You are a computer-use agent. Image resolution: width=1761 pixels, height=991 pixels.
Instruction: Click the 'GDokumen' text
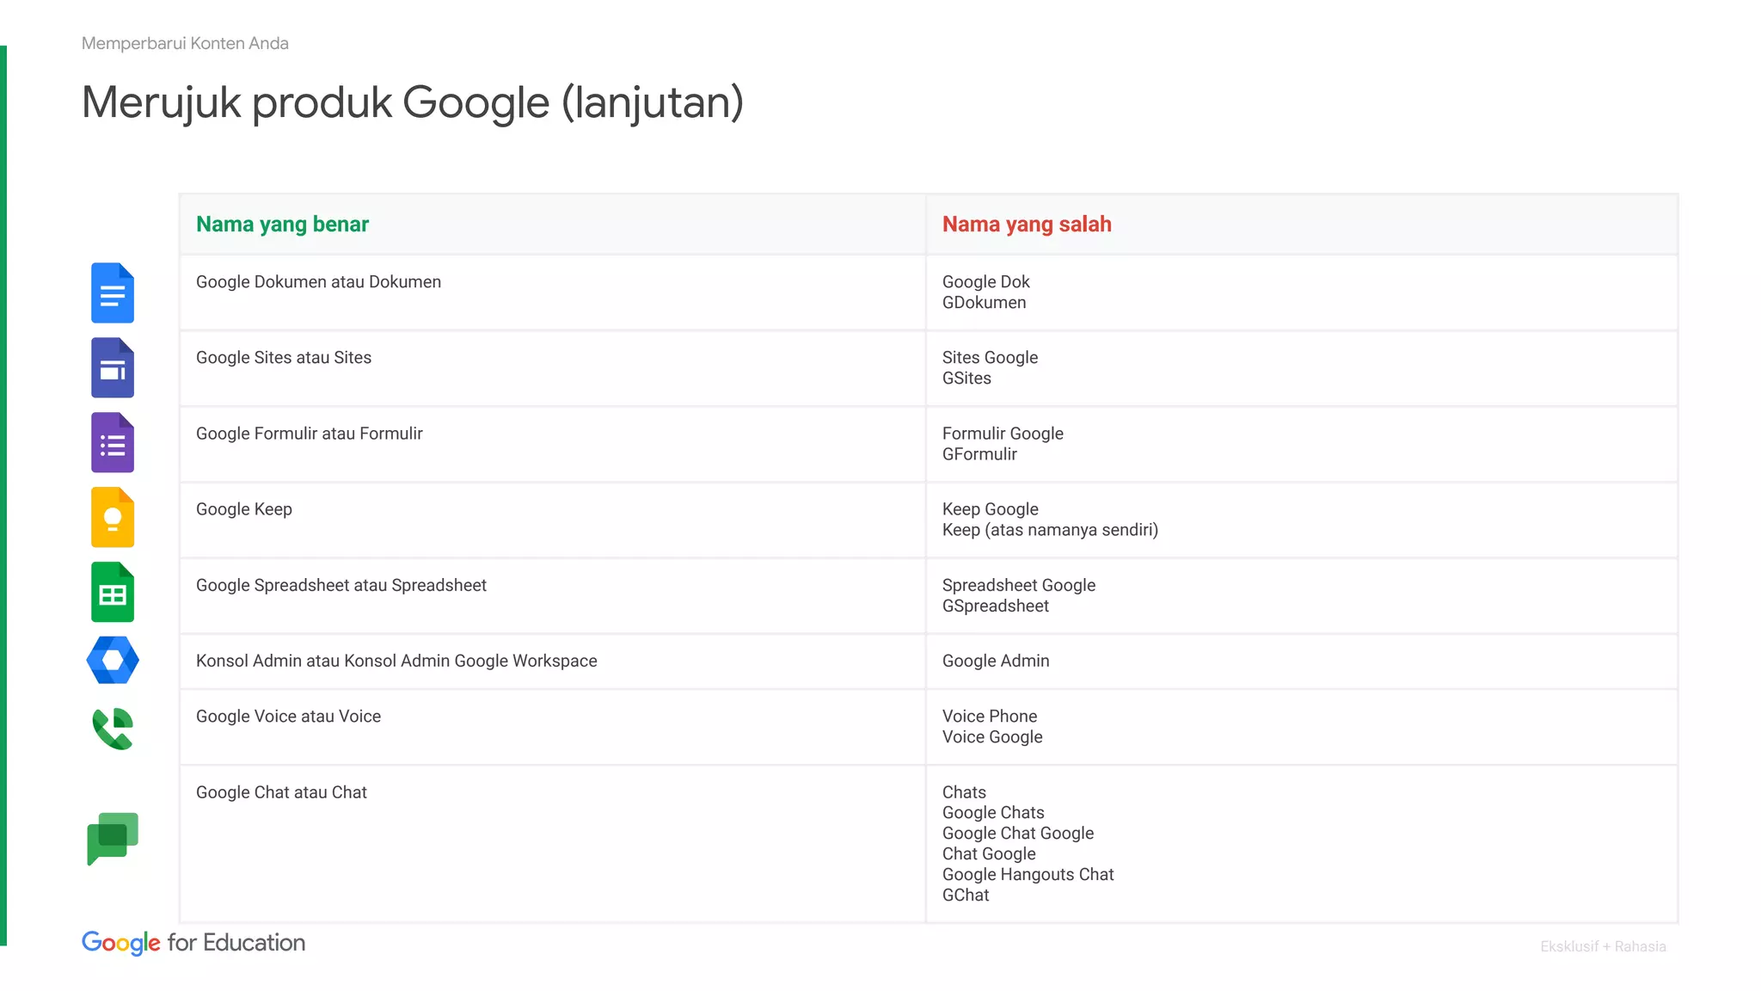click(984, 303)
